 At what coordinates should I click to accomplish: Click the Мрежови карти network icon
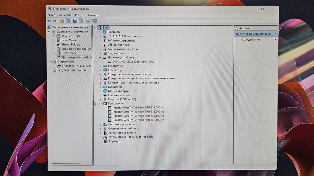click(x=105, y=91)
